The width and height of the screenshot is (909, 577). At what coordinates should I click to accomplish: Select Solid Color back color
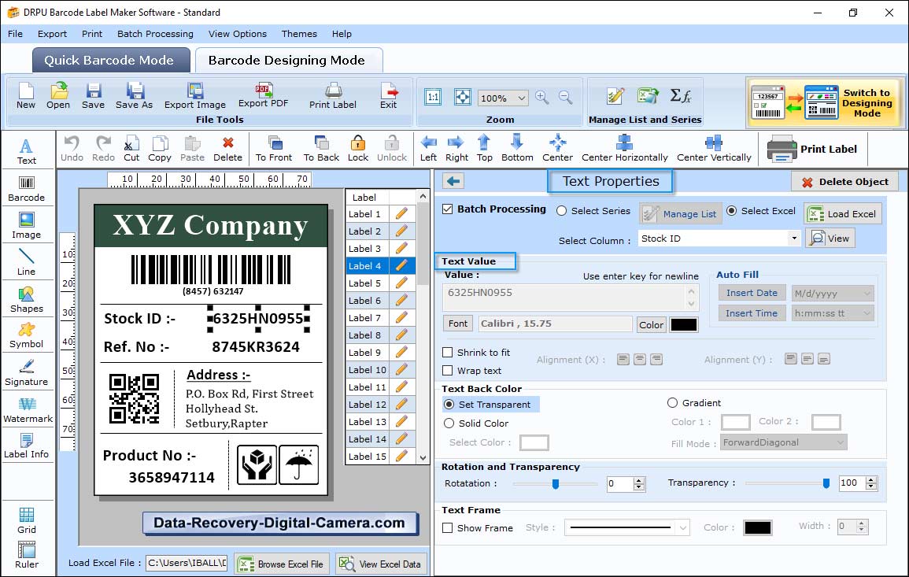pyautogui.click(x=449, y=424)
